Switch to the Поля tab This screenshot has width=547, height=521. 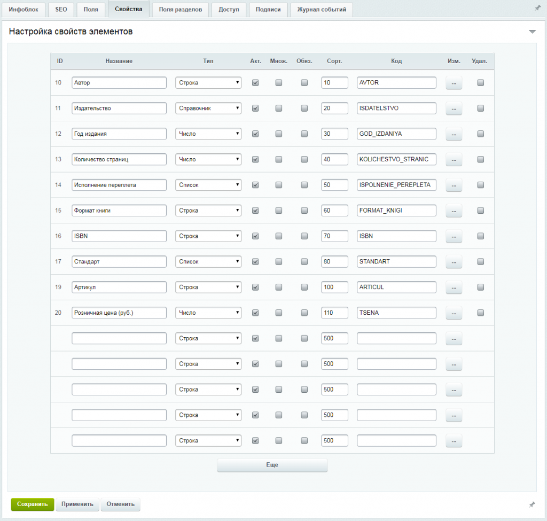pos(91,10)
